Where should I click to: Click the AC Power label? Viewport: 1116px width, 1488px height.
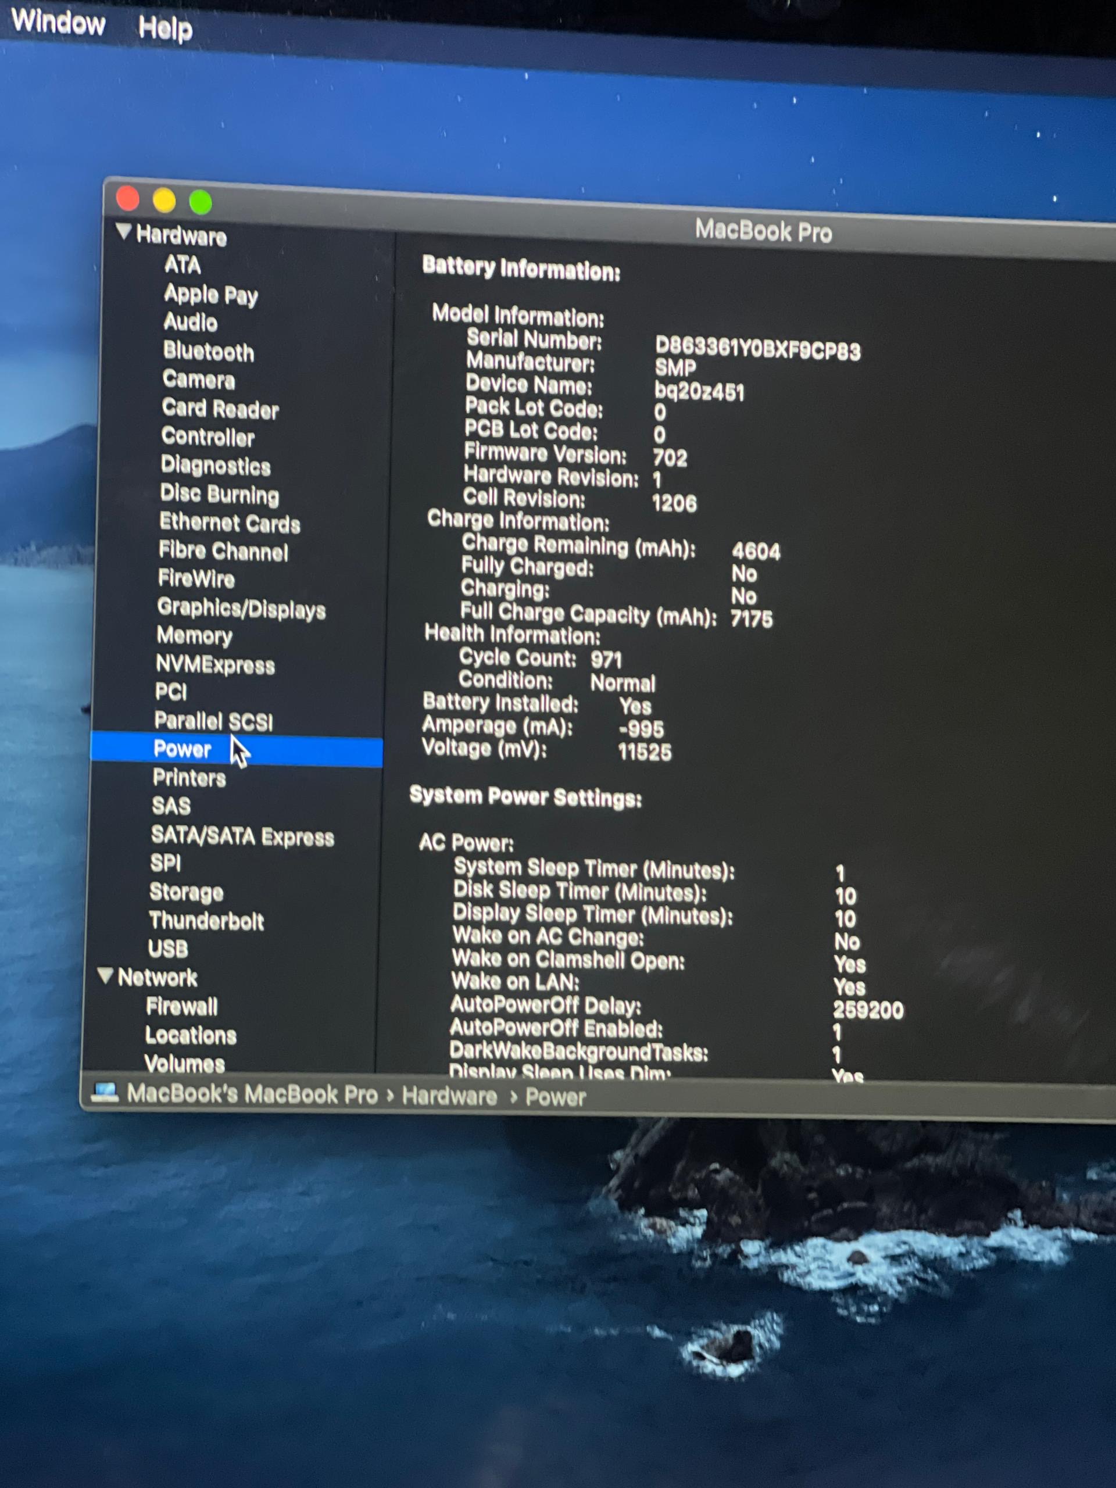466,842
